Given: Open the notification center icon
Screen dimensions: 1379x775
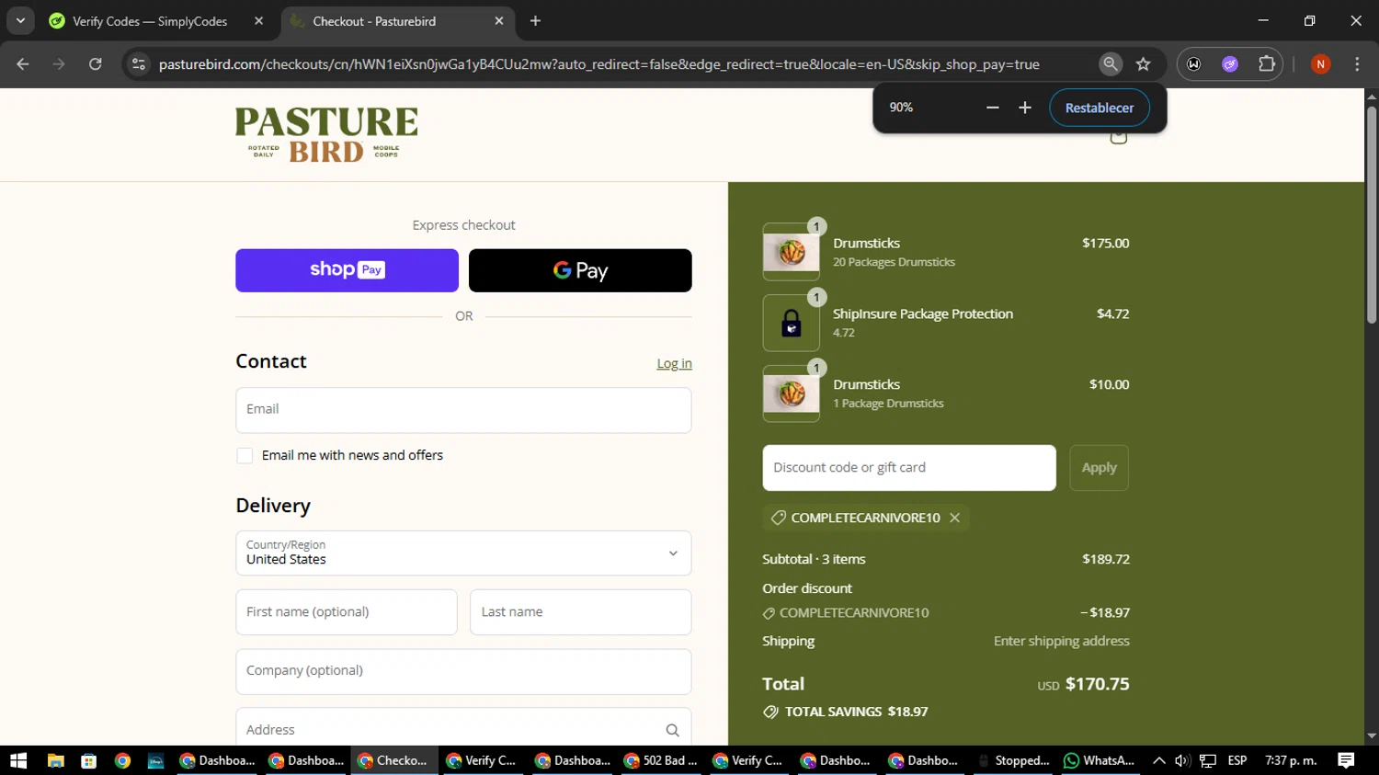Looking at the screenshot, I should 1346,760.
